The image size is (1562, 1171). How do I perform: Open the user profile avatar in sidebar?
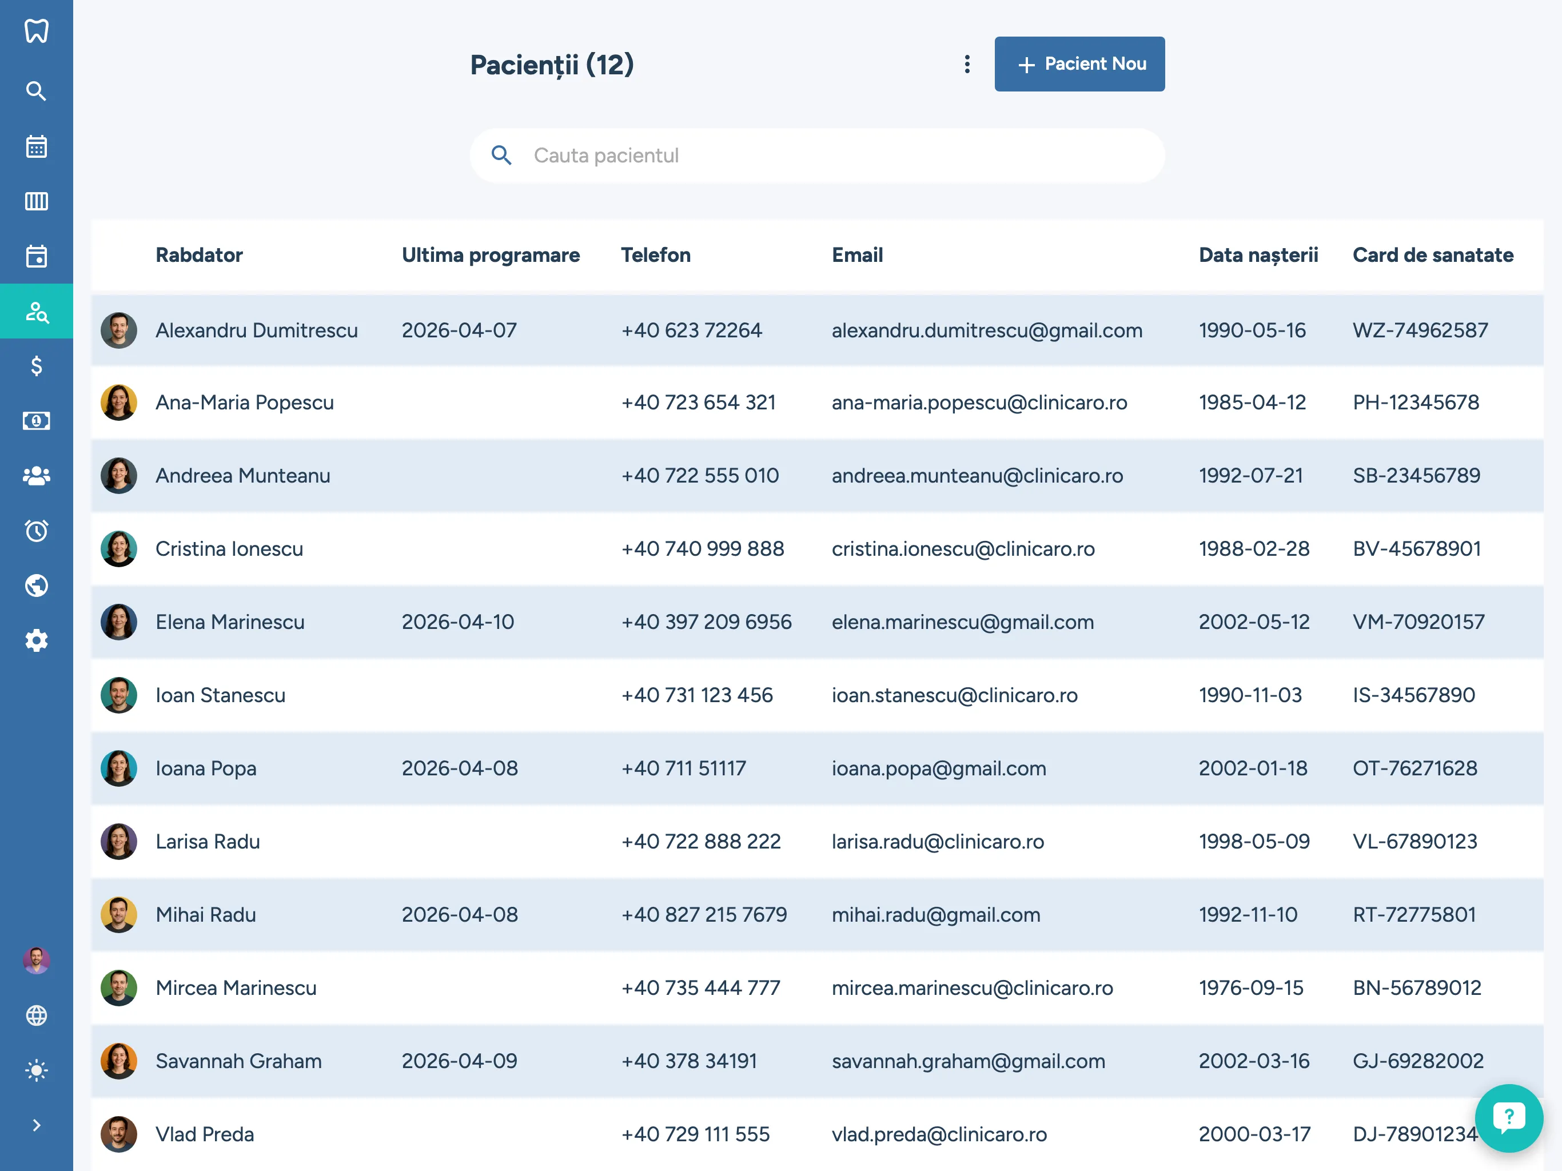coord(36,961)
